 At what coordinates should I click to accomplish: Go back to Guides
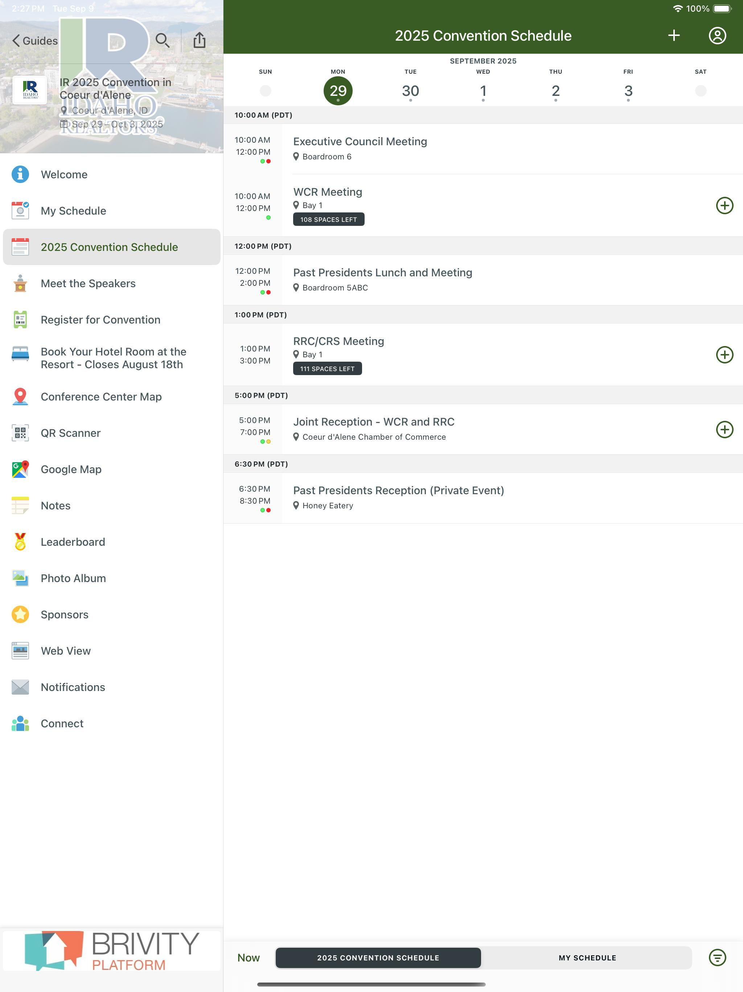coord(35,41)
